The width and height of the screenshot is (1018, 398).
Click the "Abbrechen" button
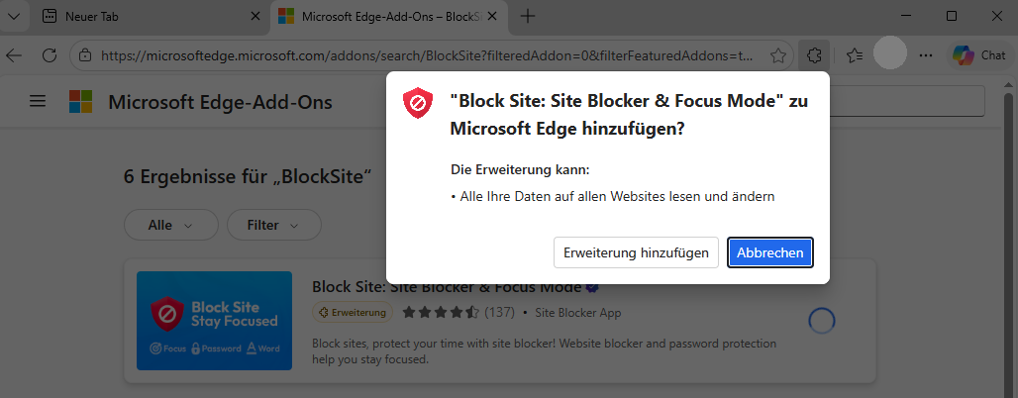(x=770, y=252)
